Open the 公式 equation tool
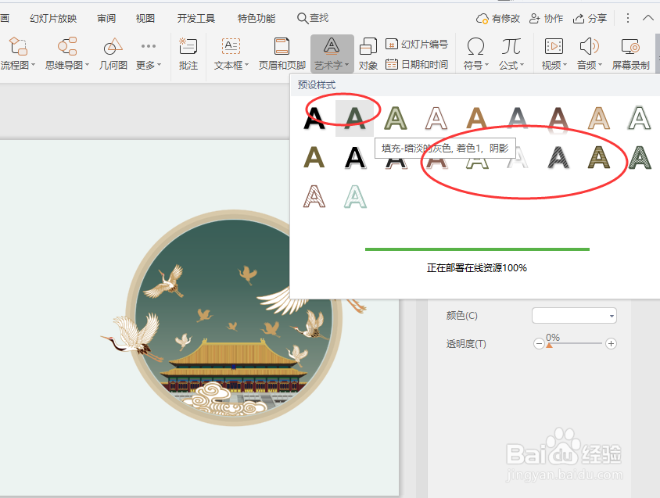 click(x=511, y=53)
